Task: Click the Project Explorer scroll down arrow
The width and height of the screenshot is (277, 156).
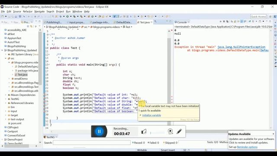Action: tap(40, 142)
